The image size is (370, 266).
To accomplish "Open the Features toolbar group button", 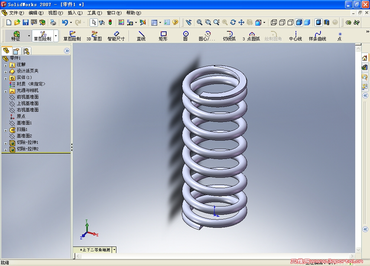I will pyautogui.click(x=16, y=36).
